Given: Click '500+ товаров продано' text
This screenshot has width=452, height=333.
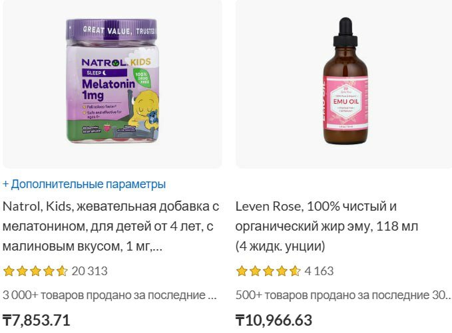Looking at the screenshot, I should click(x=343, y=295).
